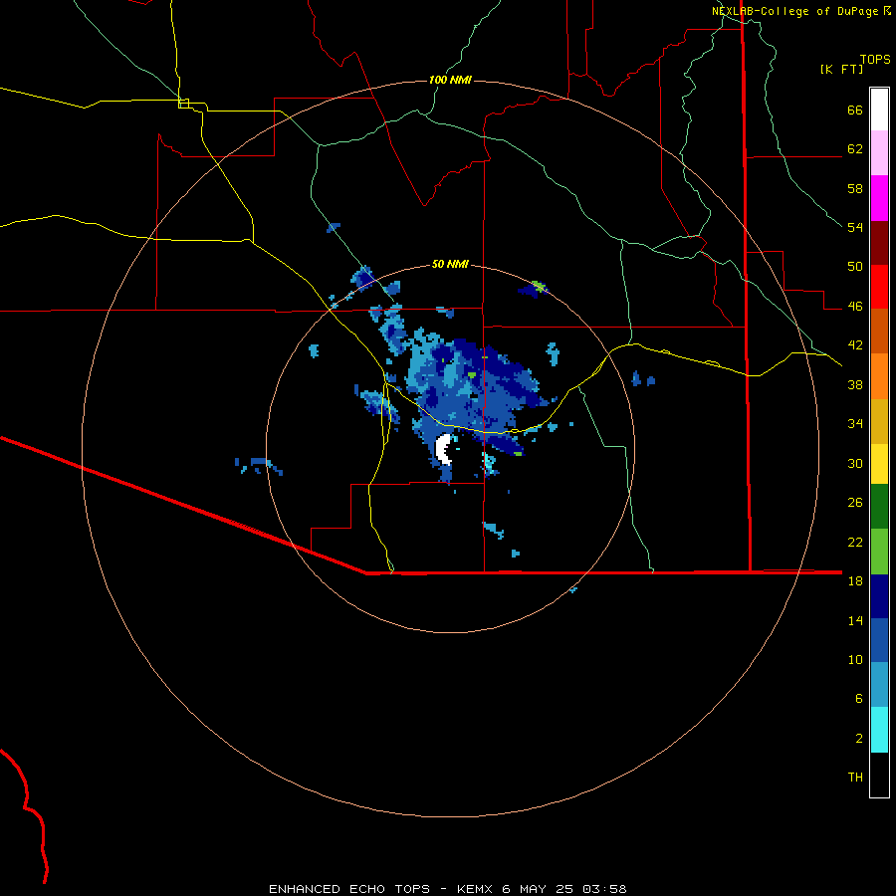Image resolution: width=896 pixels, height=896 pixels.
Task: Click the 18 legend value
Action: point(855,581)
